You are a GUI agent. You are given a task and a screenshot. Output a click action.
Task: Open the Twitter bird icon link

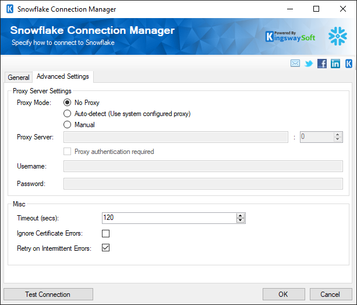[x=309, y=64]
